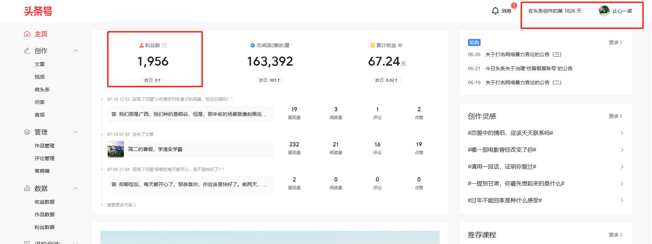Open topic #哪一部电影曾经改变了你#

pos(502,150)
